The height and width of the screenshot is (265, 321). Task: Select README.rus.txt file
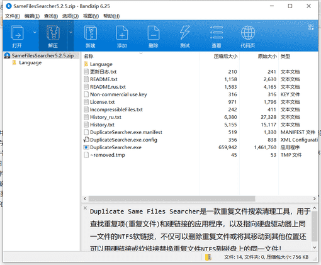point(108,87)
